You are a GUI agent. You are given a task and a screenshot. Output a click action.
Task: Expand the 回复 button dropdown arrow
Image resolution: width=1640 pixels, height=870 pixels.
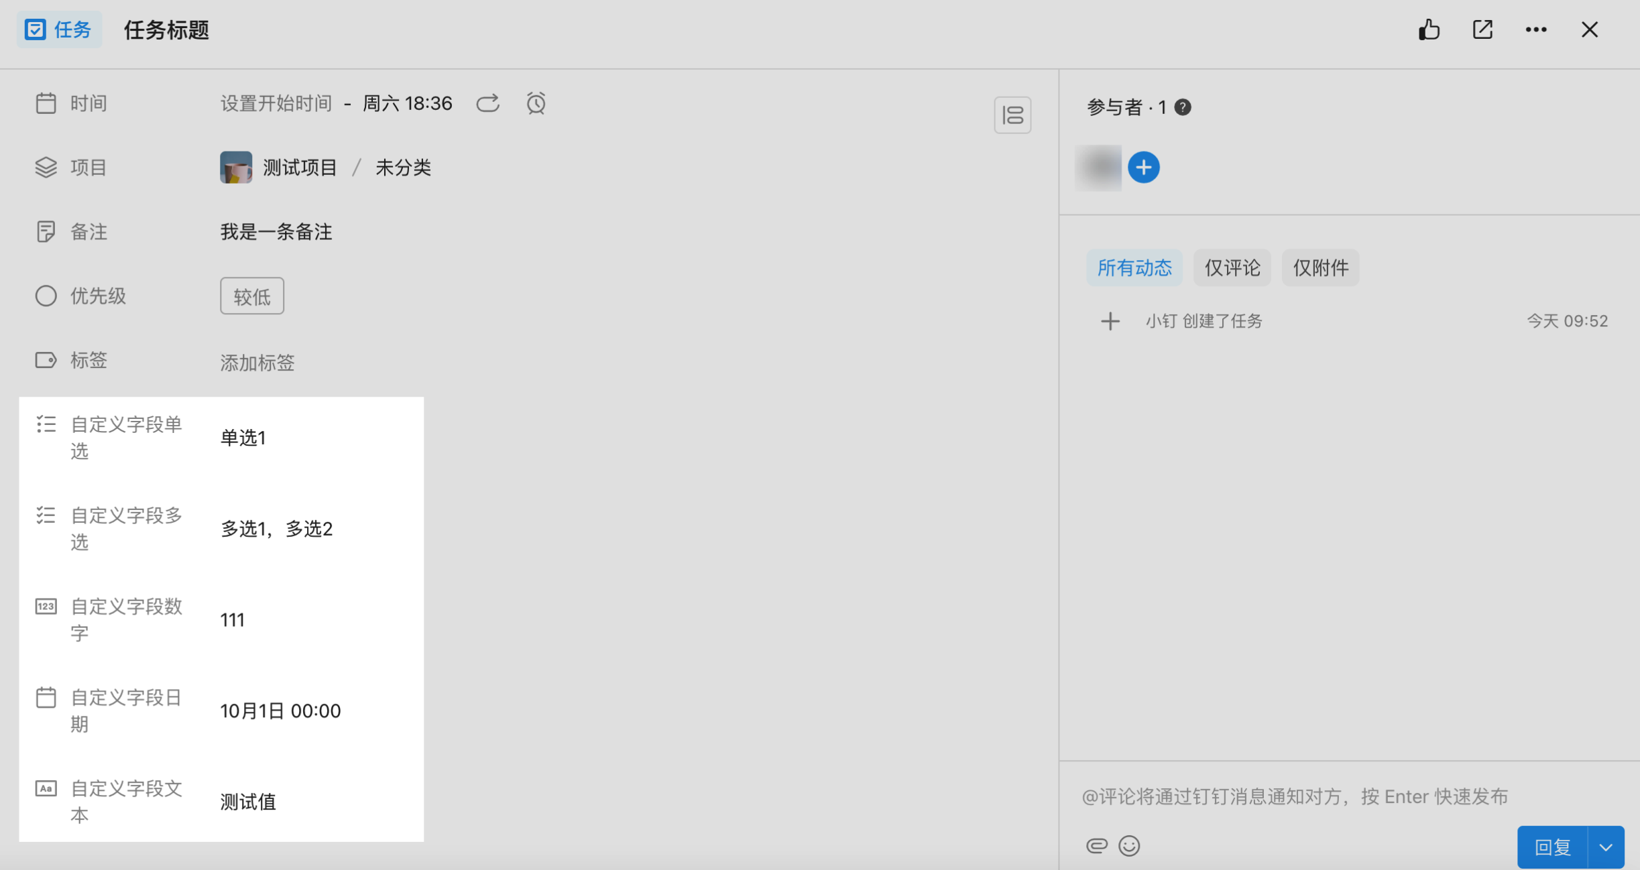click(1606, 847)
